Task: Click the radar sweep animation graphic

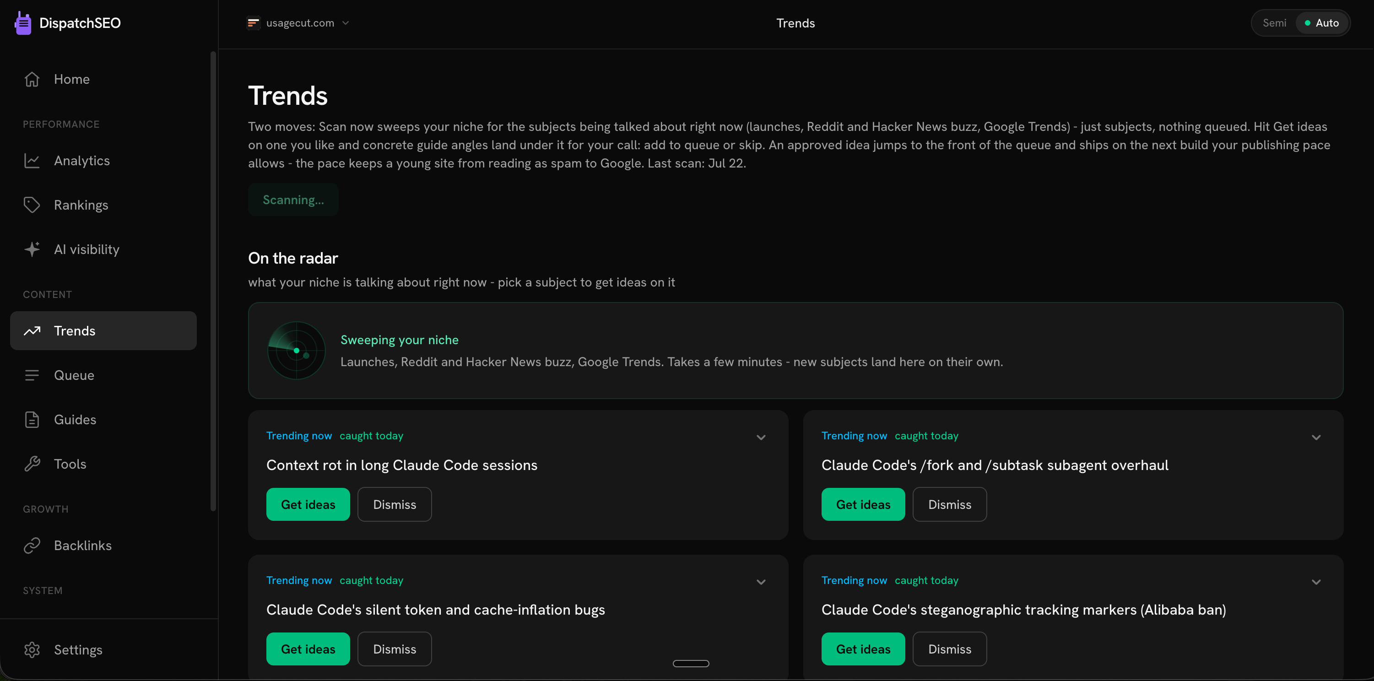Action: pyautogui.click(x=296, y=351)
